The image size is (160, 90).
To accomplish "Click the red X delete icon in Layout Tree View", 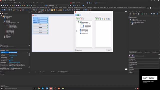I will pyautogui.click(x=81, y=19).
